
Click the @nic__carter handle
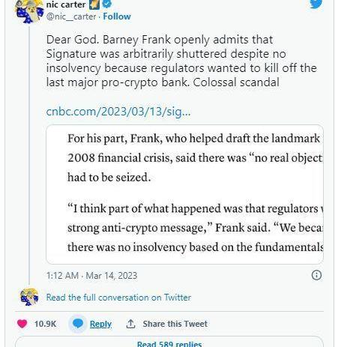tap(71, 16)
